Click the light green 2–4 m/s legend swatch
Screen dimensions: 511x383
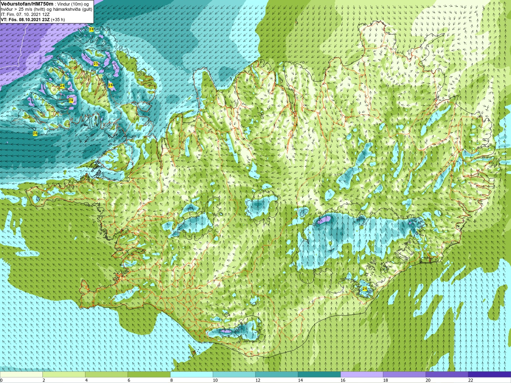(x=63, y=375)
